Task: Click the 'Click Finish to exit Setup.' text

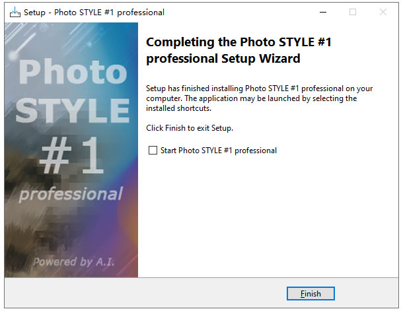Action: pyautogui.click(x=190, y=128)
